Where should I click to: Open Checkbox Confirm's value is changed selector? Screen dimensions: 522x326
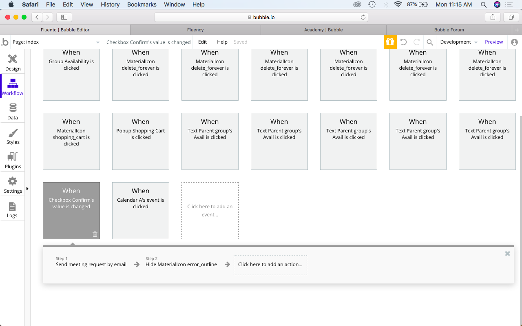pyautogui.click(x=148, y=42)
